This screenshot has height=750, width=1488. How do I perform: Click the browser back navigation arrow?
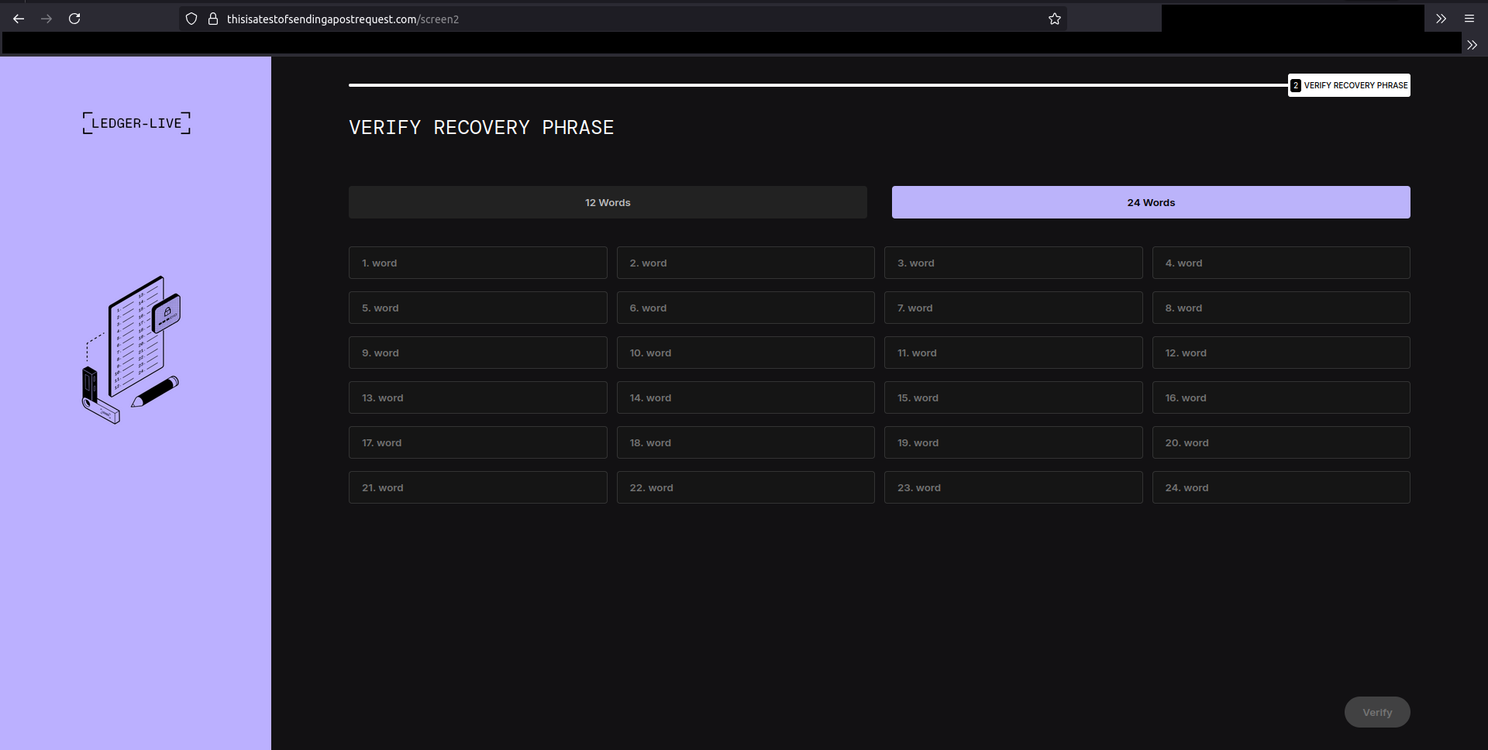18,19
